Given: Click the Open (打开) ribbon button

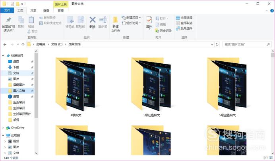Looking at the screenshot, I should pyautogui.click(x=162, y=18).
